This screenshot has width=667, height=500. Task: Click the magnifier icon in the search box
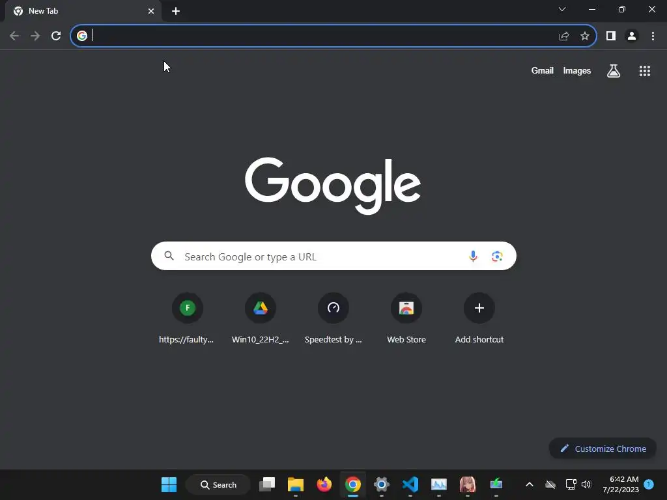coord(169,256)
